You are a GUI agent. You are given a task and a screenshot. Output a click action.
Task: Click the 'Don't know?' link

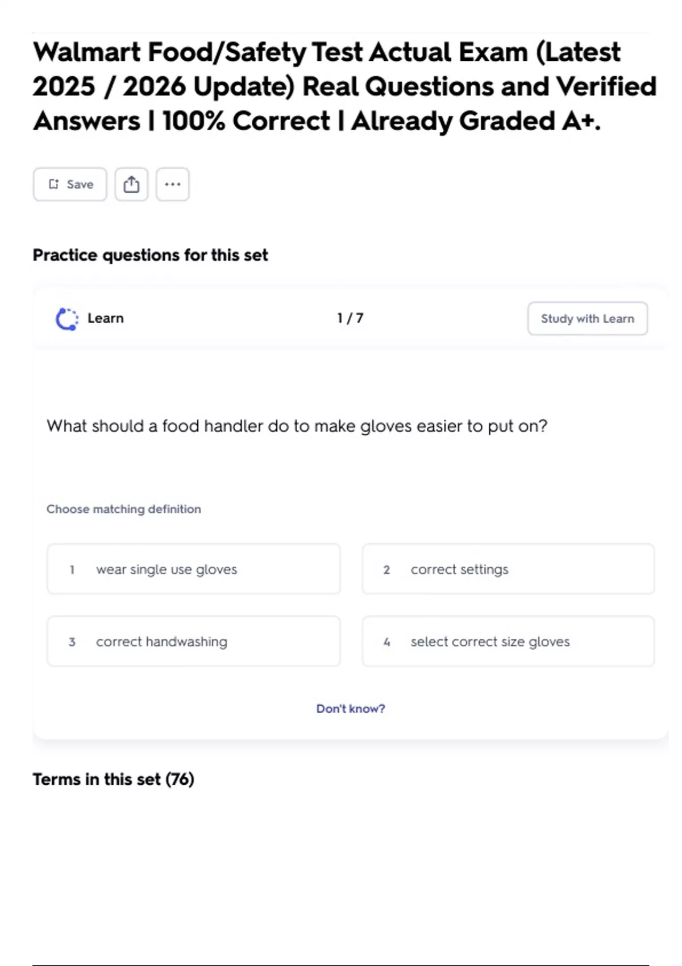click(x=351, y=709)
